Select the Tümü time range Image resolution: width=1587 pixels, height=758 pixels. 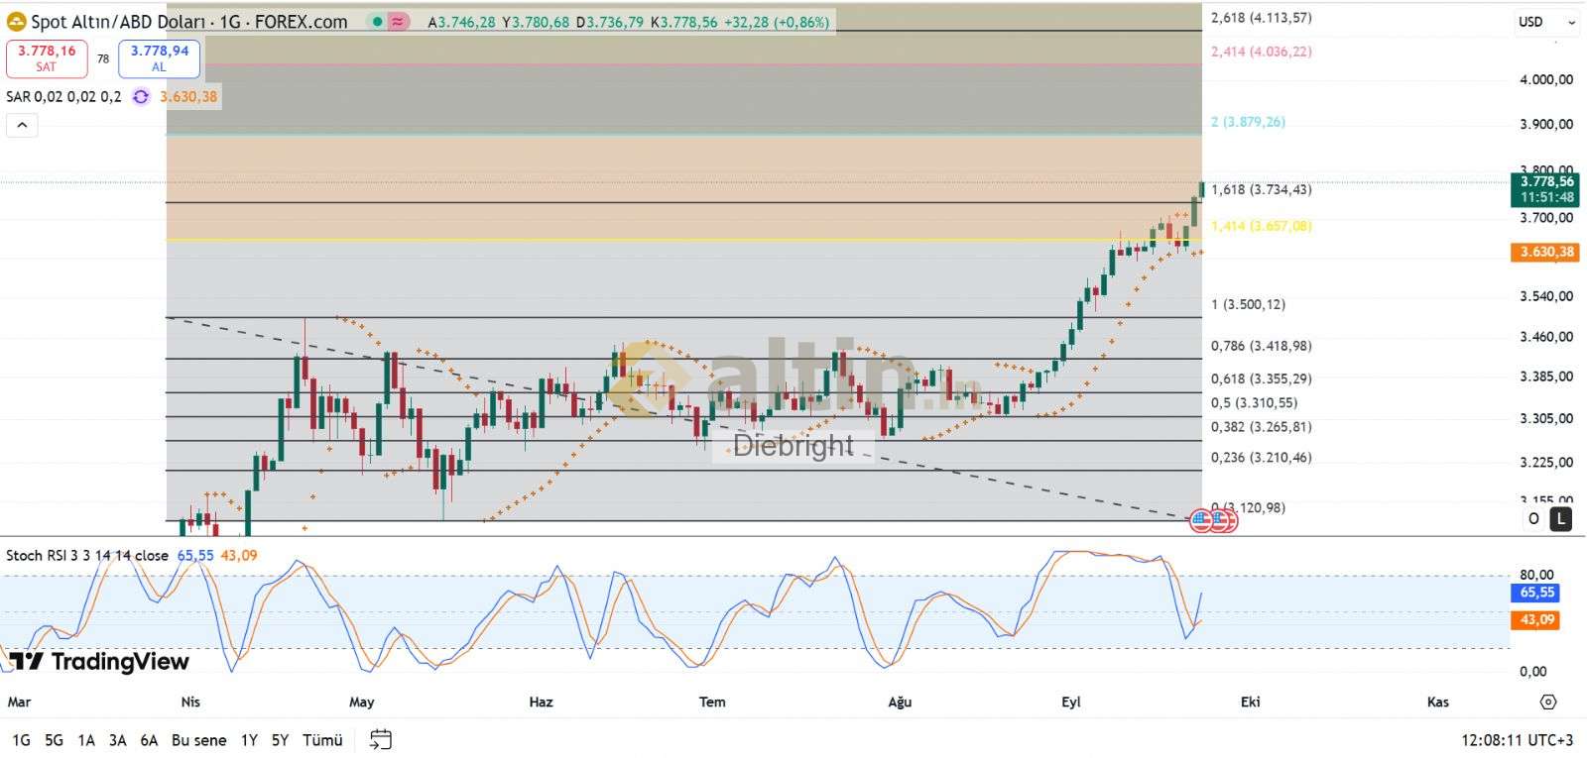[322, 740]
